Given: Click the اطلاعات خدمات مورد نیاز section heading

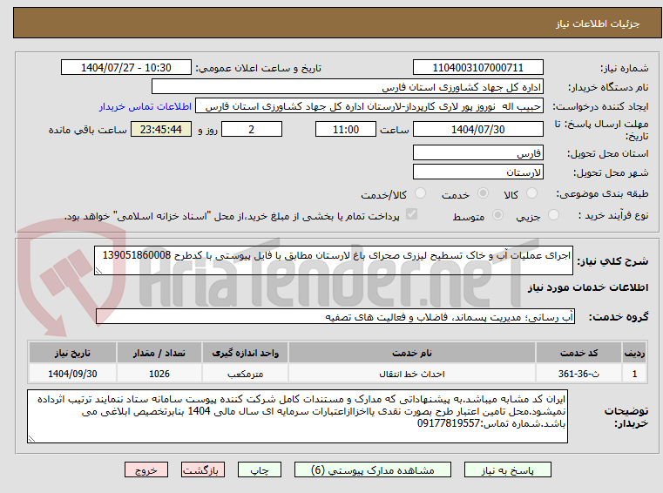Looking at the screenshot, I should (588, 287).
